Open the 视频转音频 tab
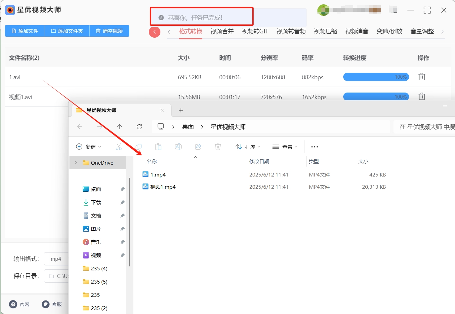The image size is (455, 314). point(291,31)
